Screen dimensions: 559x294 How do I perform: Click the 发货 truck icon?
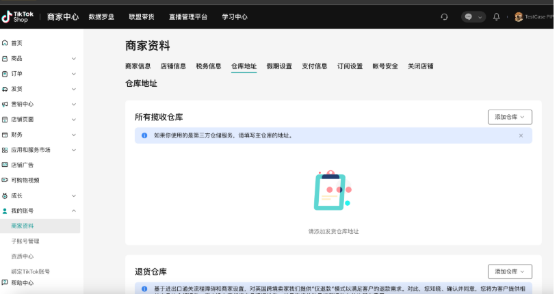pos(5,89)
